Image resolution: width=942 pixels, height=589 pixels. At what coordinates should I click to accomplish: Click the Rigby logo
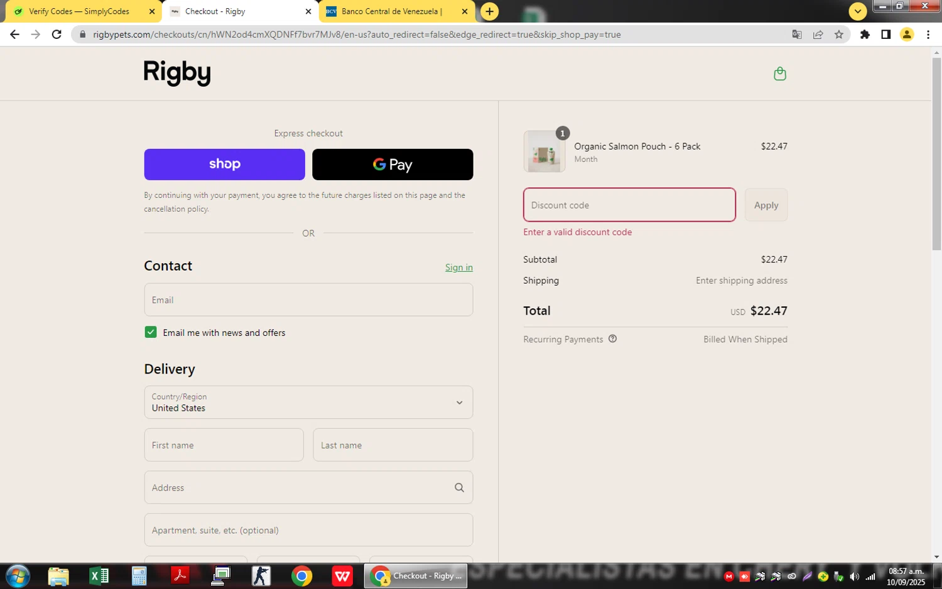point(177,73)
